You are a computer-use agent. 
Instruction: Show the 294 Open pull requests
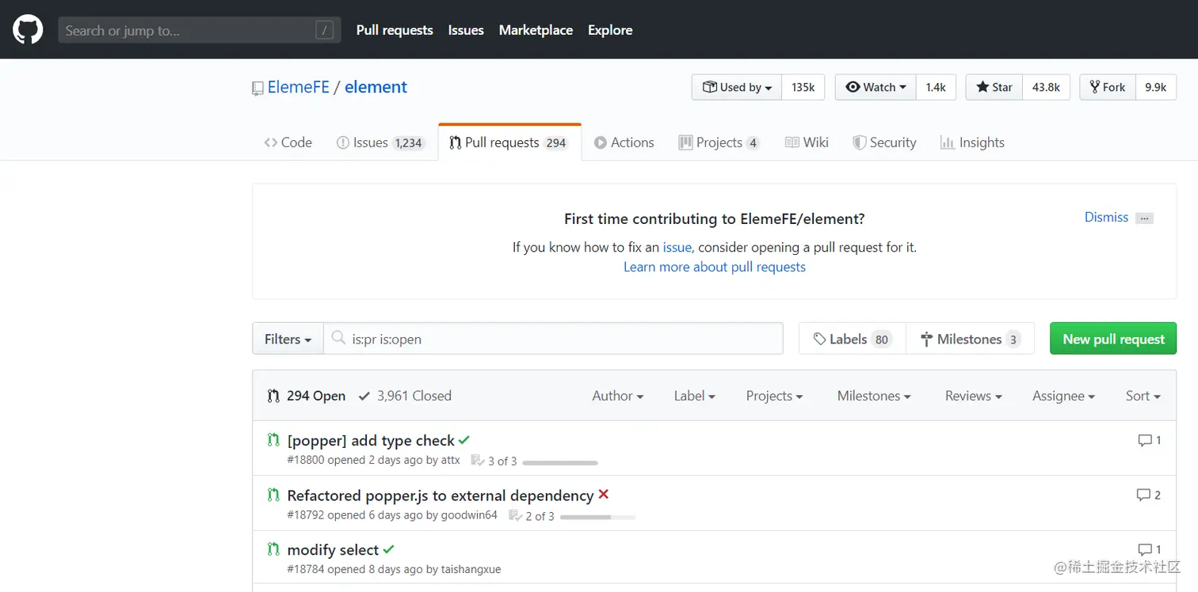(x=307, y=396)
